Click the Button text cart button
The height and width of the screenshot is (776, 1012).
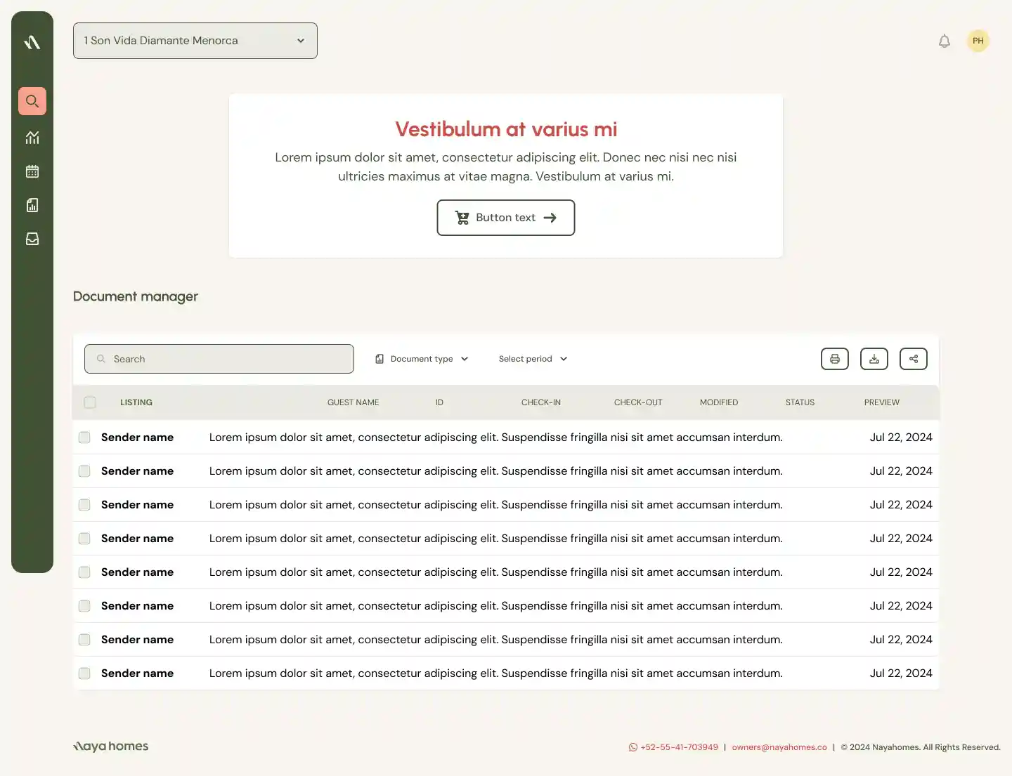(x=506, y=218)
